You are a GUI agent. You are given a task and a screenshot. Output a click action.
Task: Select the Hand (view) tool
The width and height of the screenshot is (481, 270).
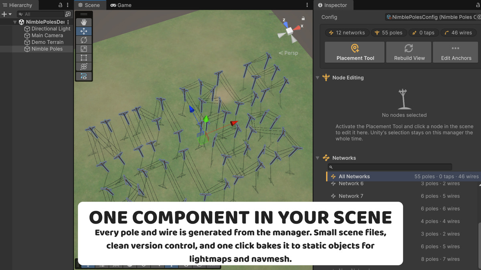84,22
